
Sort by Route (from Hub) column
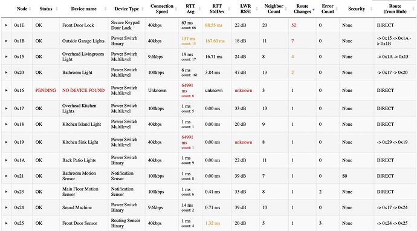click(x=395, y=9)
